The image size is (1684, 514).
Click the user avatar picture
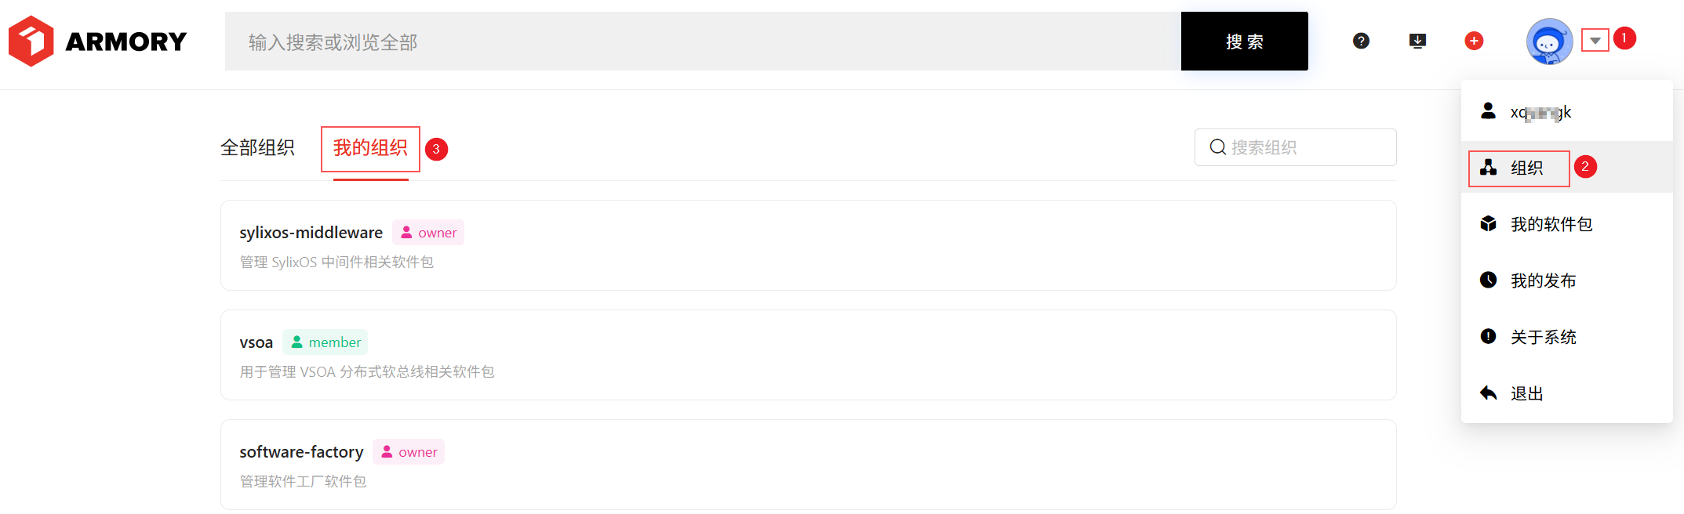[x=1549, y=42]
